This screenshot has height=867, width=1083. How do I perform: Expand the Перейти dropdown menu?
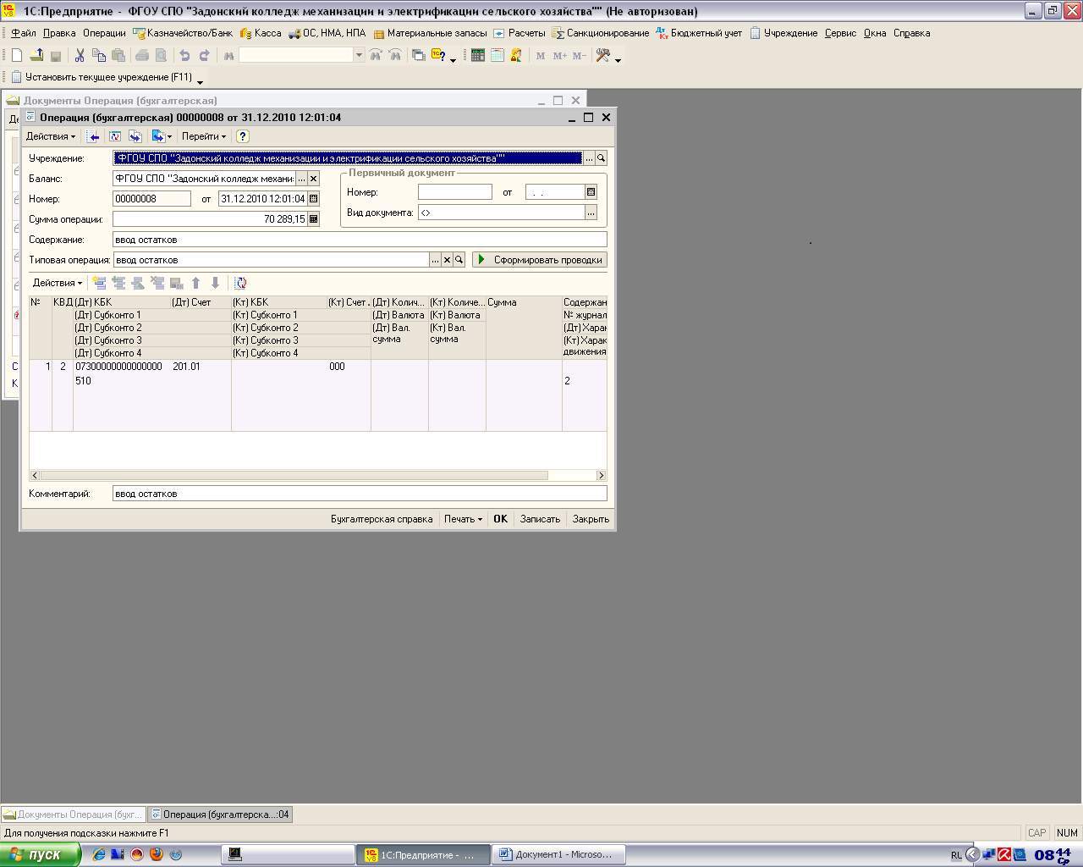[203, 136]
